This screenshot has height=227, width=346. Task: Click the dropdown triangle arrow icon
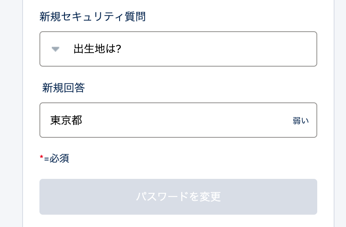pos(55,49)
